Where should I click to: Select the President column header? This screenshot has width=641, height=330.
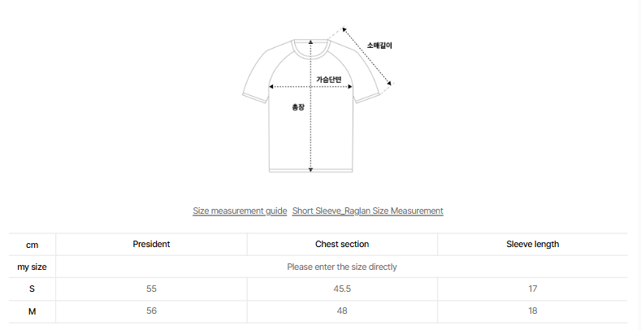click(x=151, y=244)
